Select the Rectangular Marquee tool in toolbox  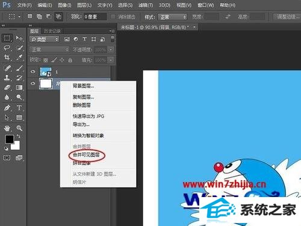pos(7,38)
